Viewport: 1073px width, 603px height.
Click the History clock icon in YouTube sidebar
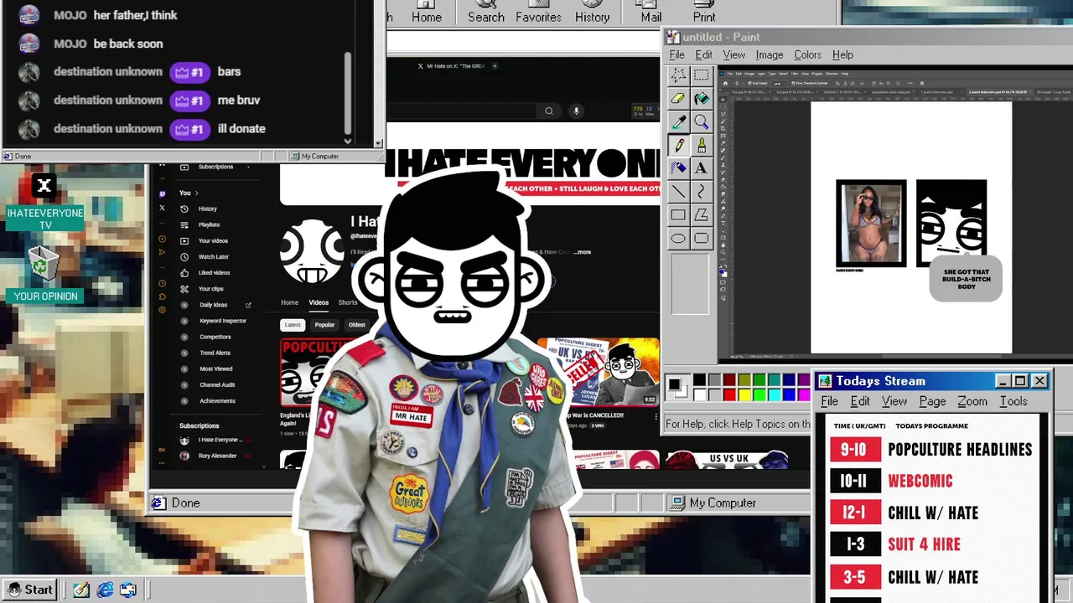184,209
